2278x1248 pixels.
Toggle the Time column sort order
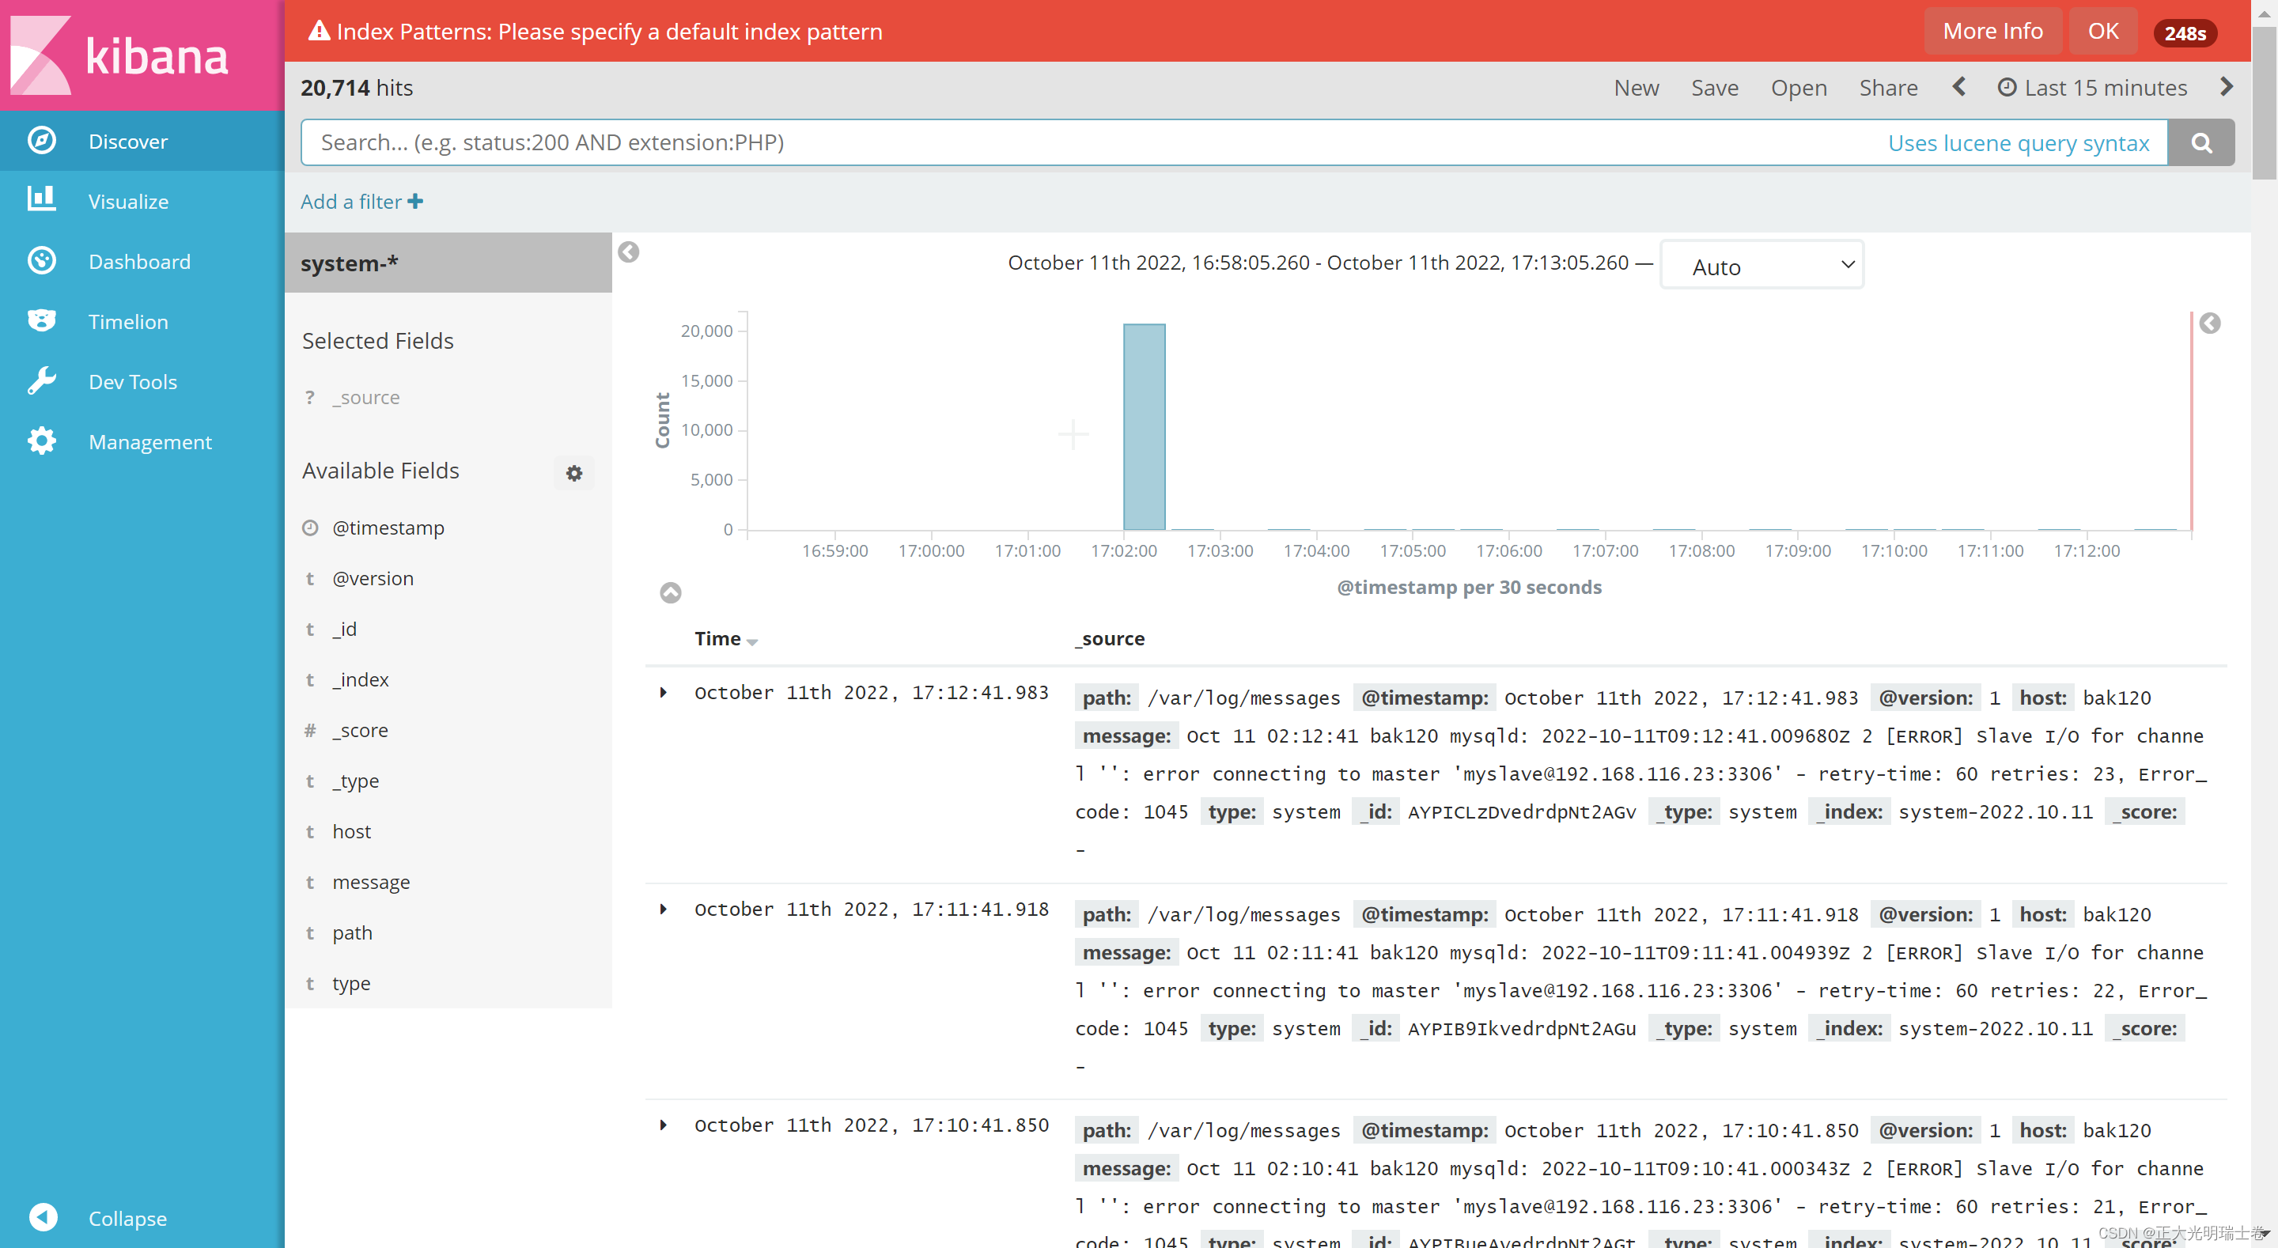click(x=725, y=638)
